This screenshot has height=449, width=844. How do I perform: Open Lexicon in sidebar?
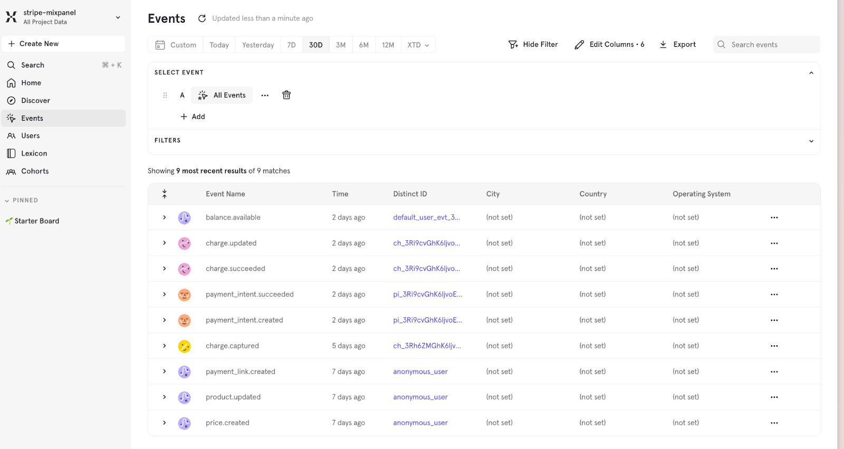coord(63,153)
